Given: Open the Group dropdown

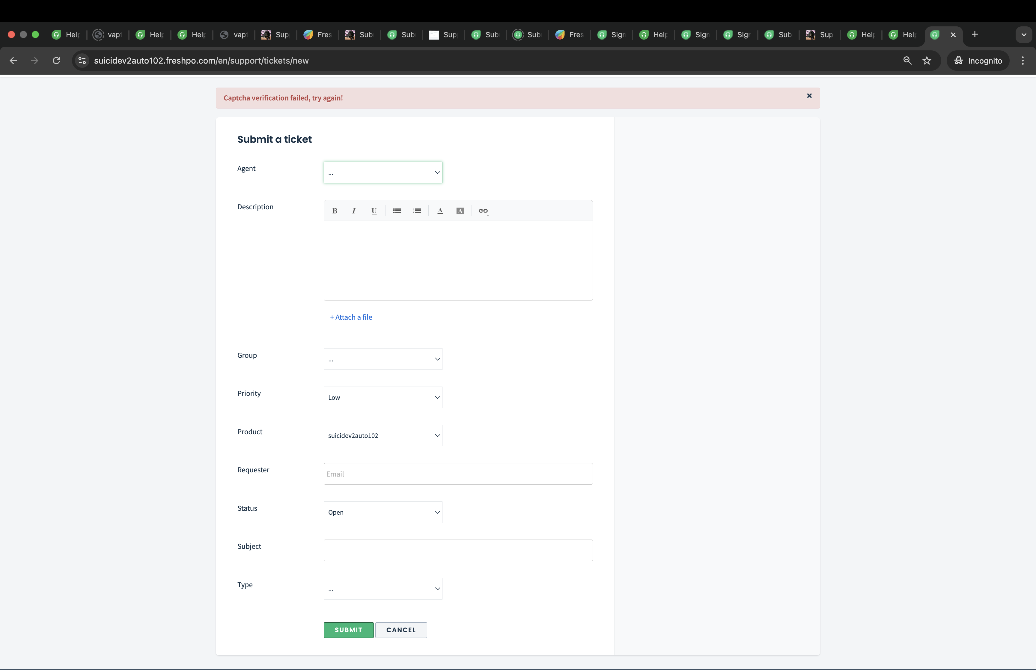Looking at the screenshot, I should click(383, 359).
